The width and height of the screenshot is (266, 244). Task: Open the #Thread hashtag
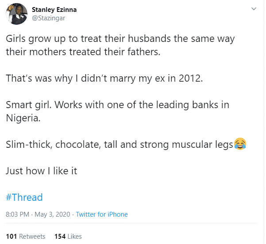coord(24,197)
